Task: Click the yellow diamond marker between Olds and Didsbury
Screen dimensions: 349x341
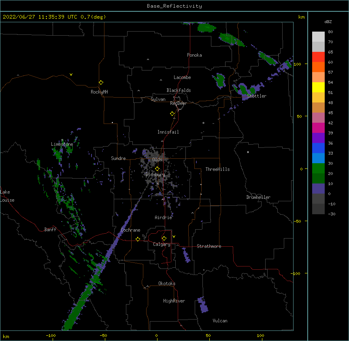Action: pyautogui.click(x=157, y=169)
